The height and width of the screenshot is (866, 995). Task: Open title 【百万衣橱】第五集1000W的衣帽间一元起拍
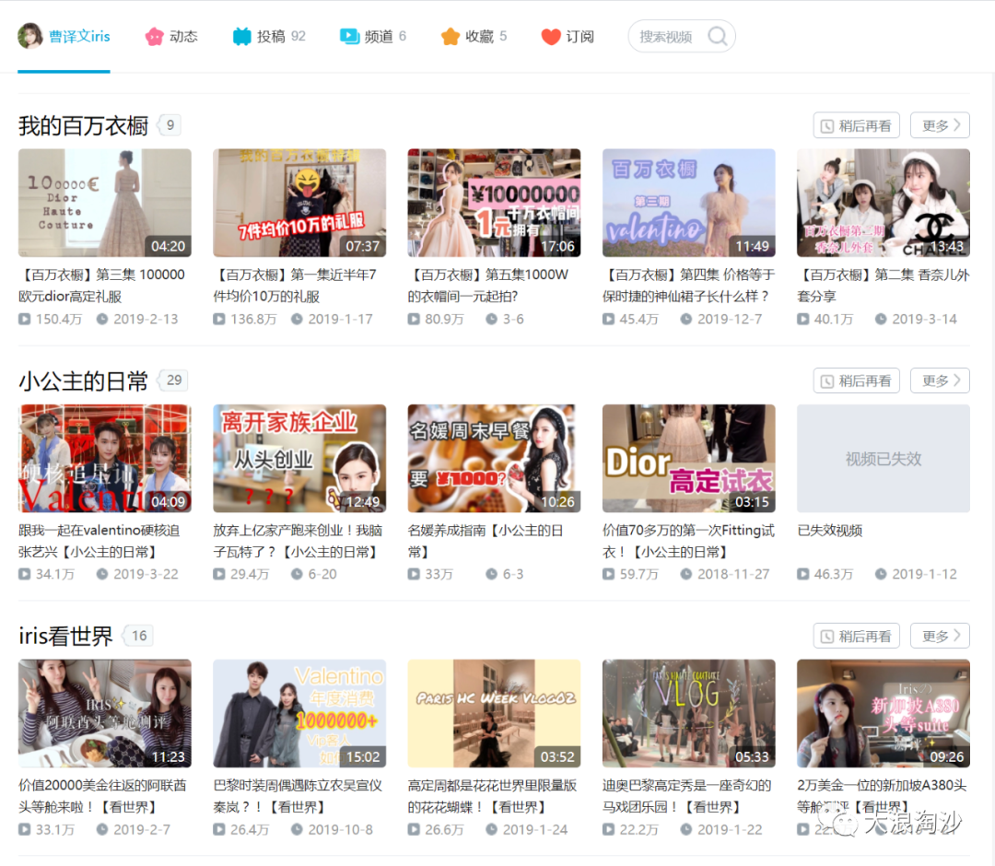click(x=488, y=286)
